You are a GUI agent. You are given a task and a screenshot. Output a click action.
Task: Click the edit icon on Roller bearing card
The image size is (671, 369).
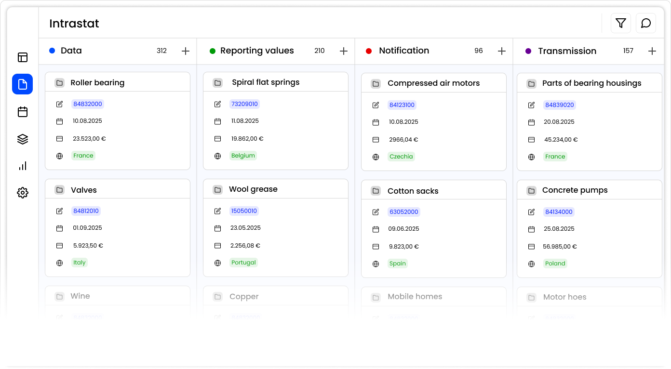tap(60, 104)
